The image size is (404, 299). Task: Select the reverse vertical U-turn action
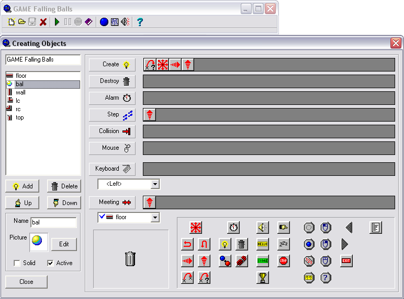click(x=204, y=244)
